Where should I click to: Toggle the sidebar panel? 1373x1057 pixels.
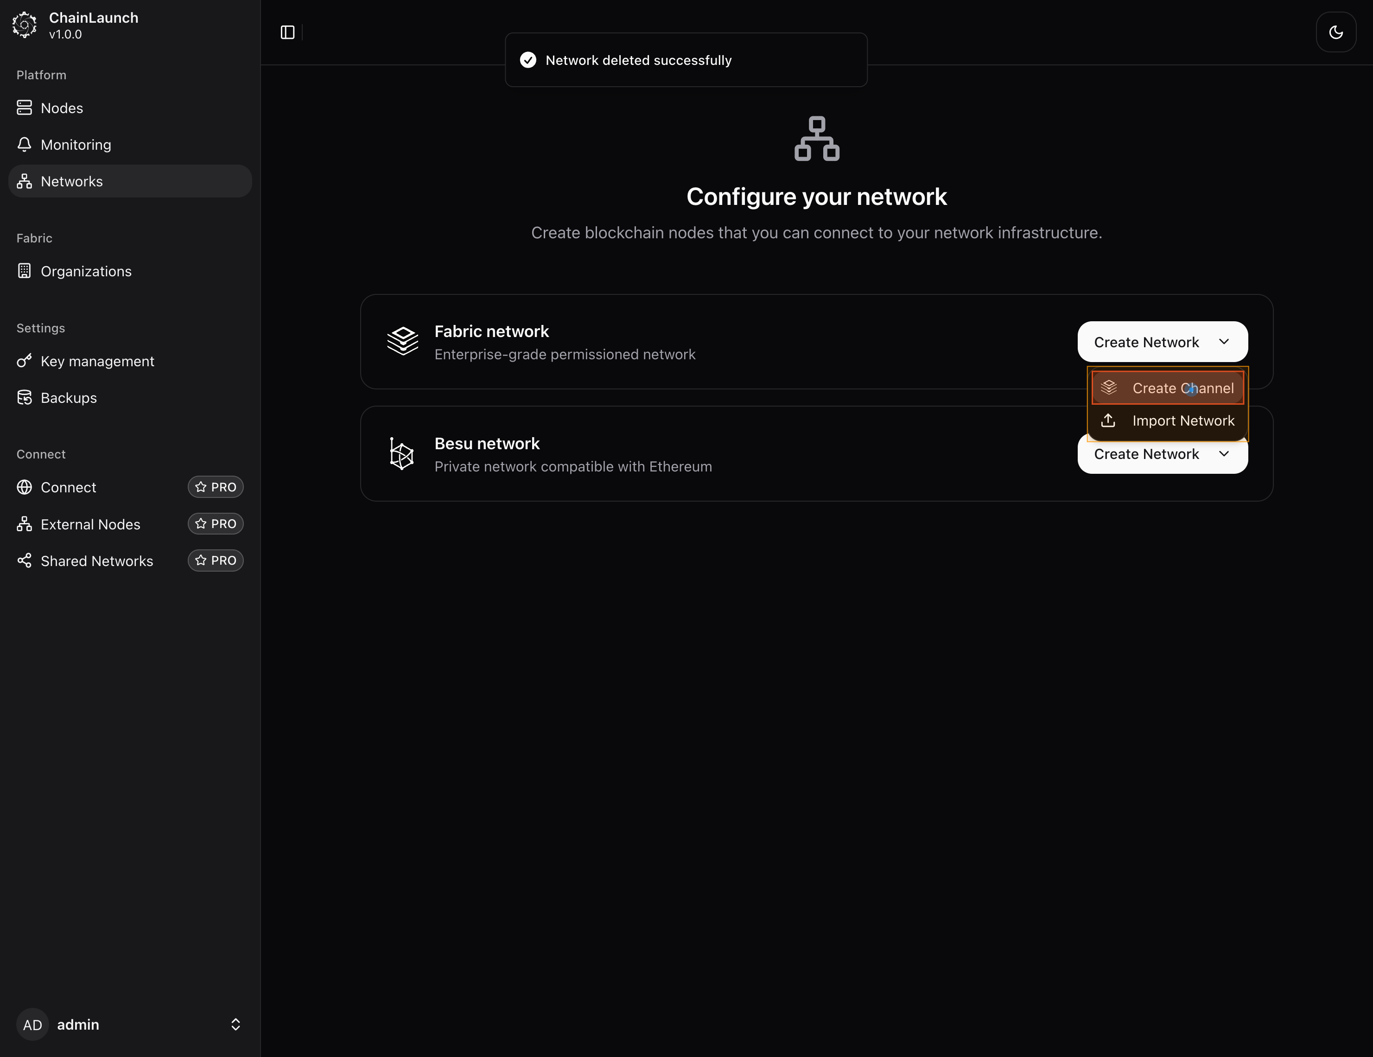coord(287,33)
